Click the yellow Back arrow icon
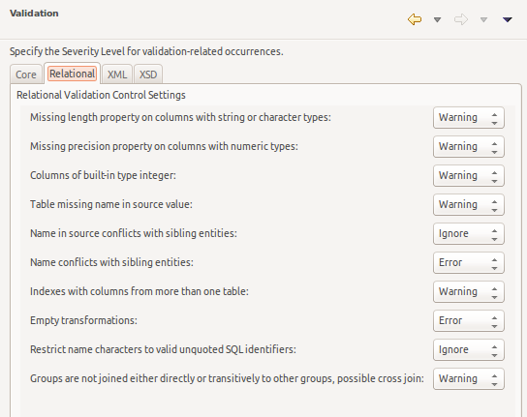The width and height of the screenshot is (527, 417). click(415, 19)
